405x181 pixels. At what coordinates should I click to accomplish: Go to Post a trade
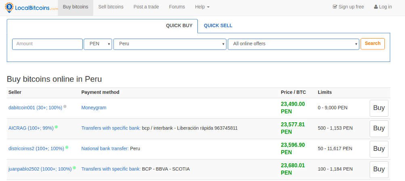(146, 7)
